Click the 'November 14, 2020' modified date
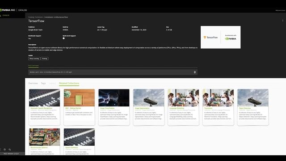 coord(139,30)
